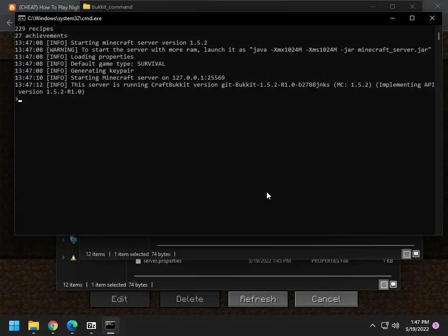Viewport: 448px width, 336px height.
Task: Show hidden system tray icons
Action: (373, 325)
